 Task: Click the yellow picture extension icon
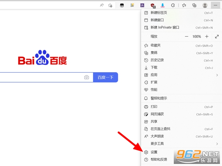pyautogui.click(x=132, y=5)
